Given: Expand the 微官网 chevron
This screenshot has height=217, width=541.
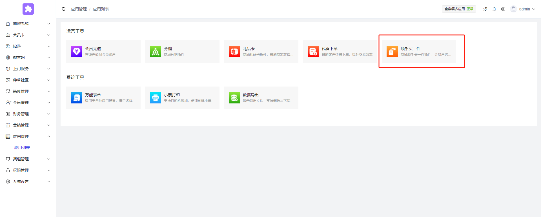Looking at the screenshot, I should point(49,57).
